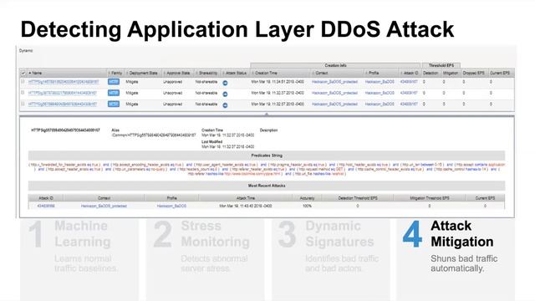The image size is (535, 301).
Task: Open third row Hackazon_BaDOS profile link
Action: tap(380, 104)
